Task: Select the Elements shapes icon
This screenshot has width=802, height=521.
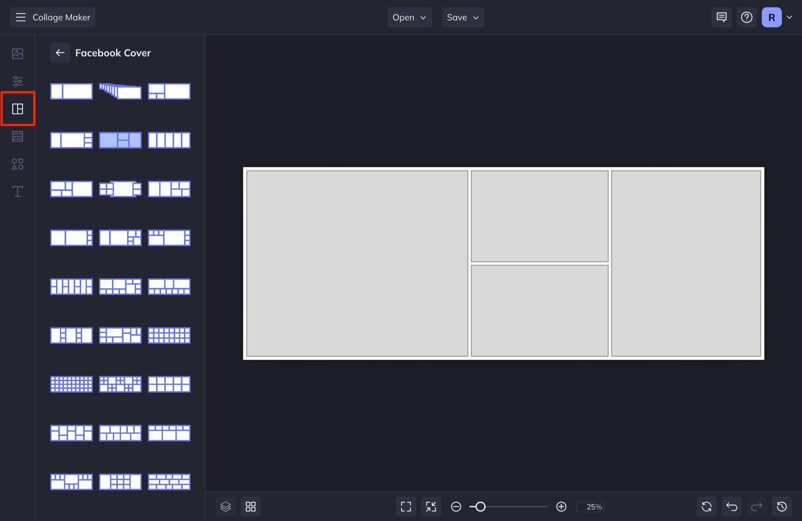Action: click(x=18, y=164)
